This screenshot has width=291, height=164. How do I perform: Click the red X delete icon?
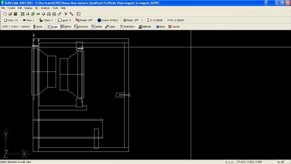tap(66, 14)
